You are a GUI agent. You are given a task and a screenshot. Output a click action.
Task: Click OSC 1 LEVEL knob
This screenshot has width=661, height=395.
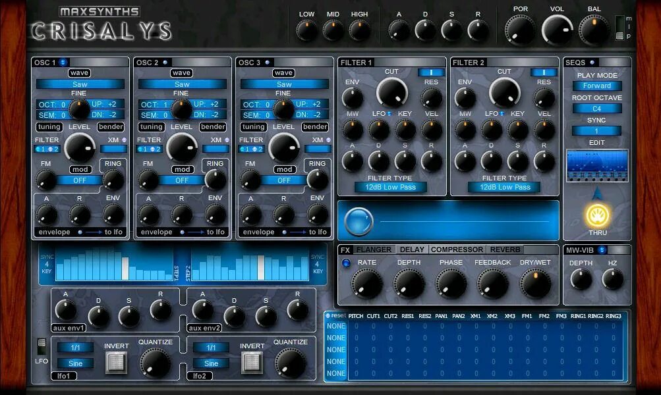pyautogui.click(x=79, y=148)
